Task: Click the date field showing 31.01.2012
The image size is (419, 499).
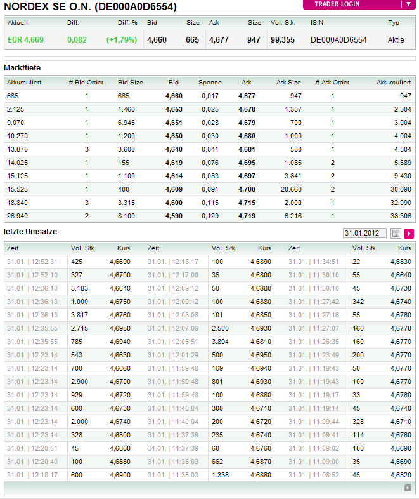Action: [x=366, y=233]
